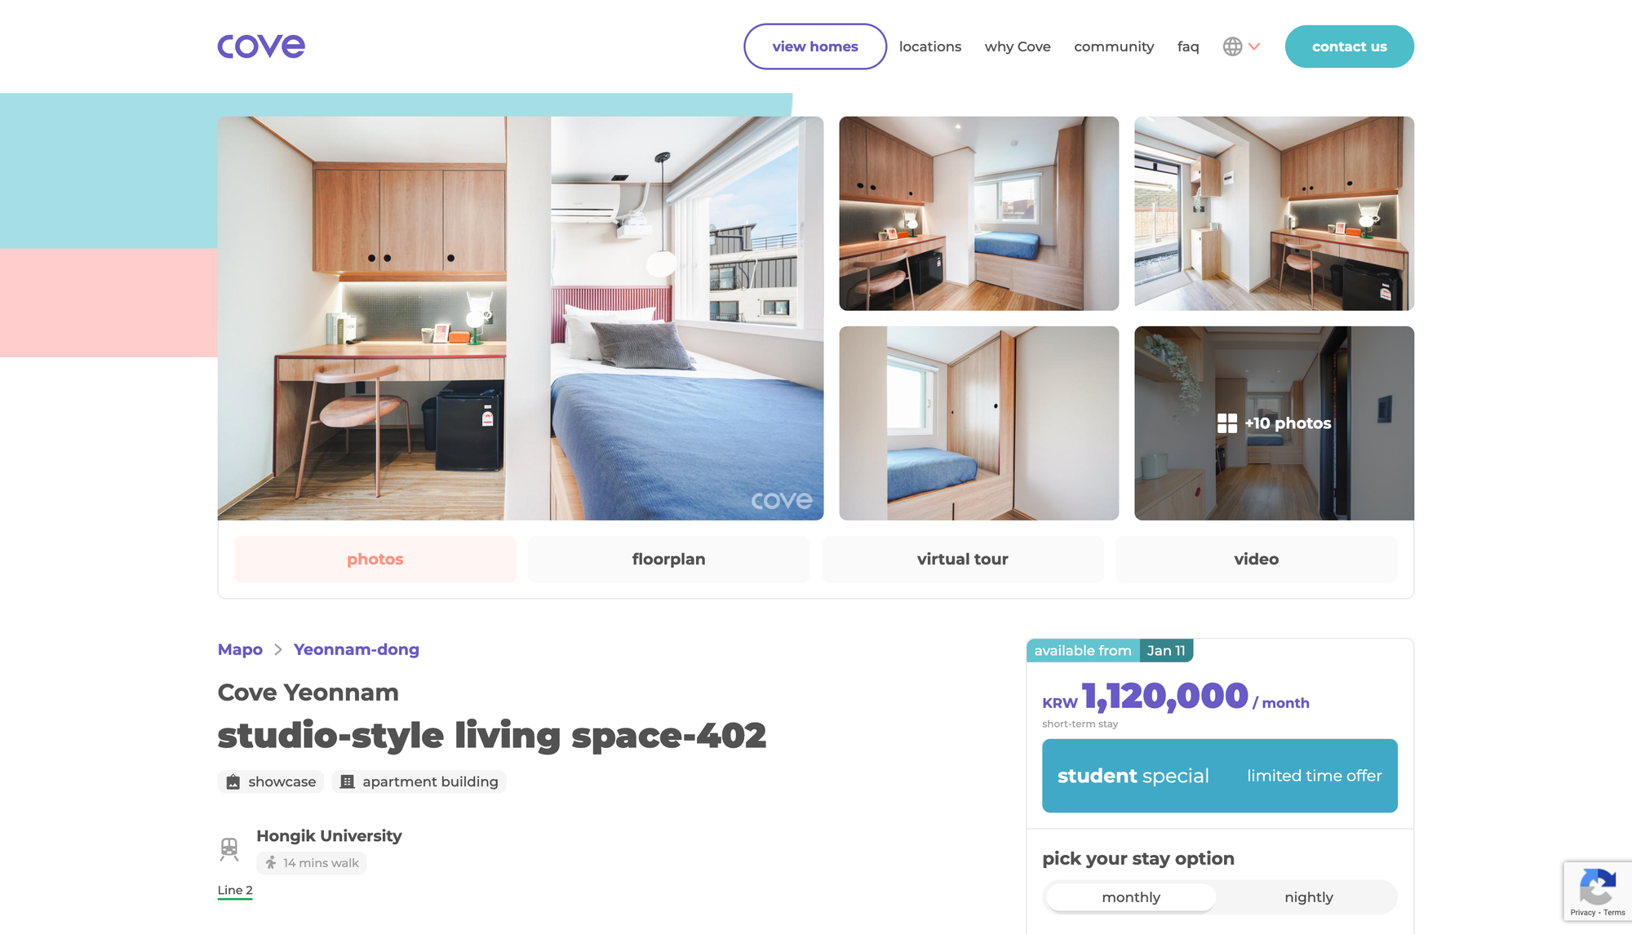Click the showcase tag icon

(x=233, y=781)
